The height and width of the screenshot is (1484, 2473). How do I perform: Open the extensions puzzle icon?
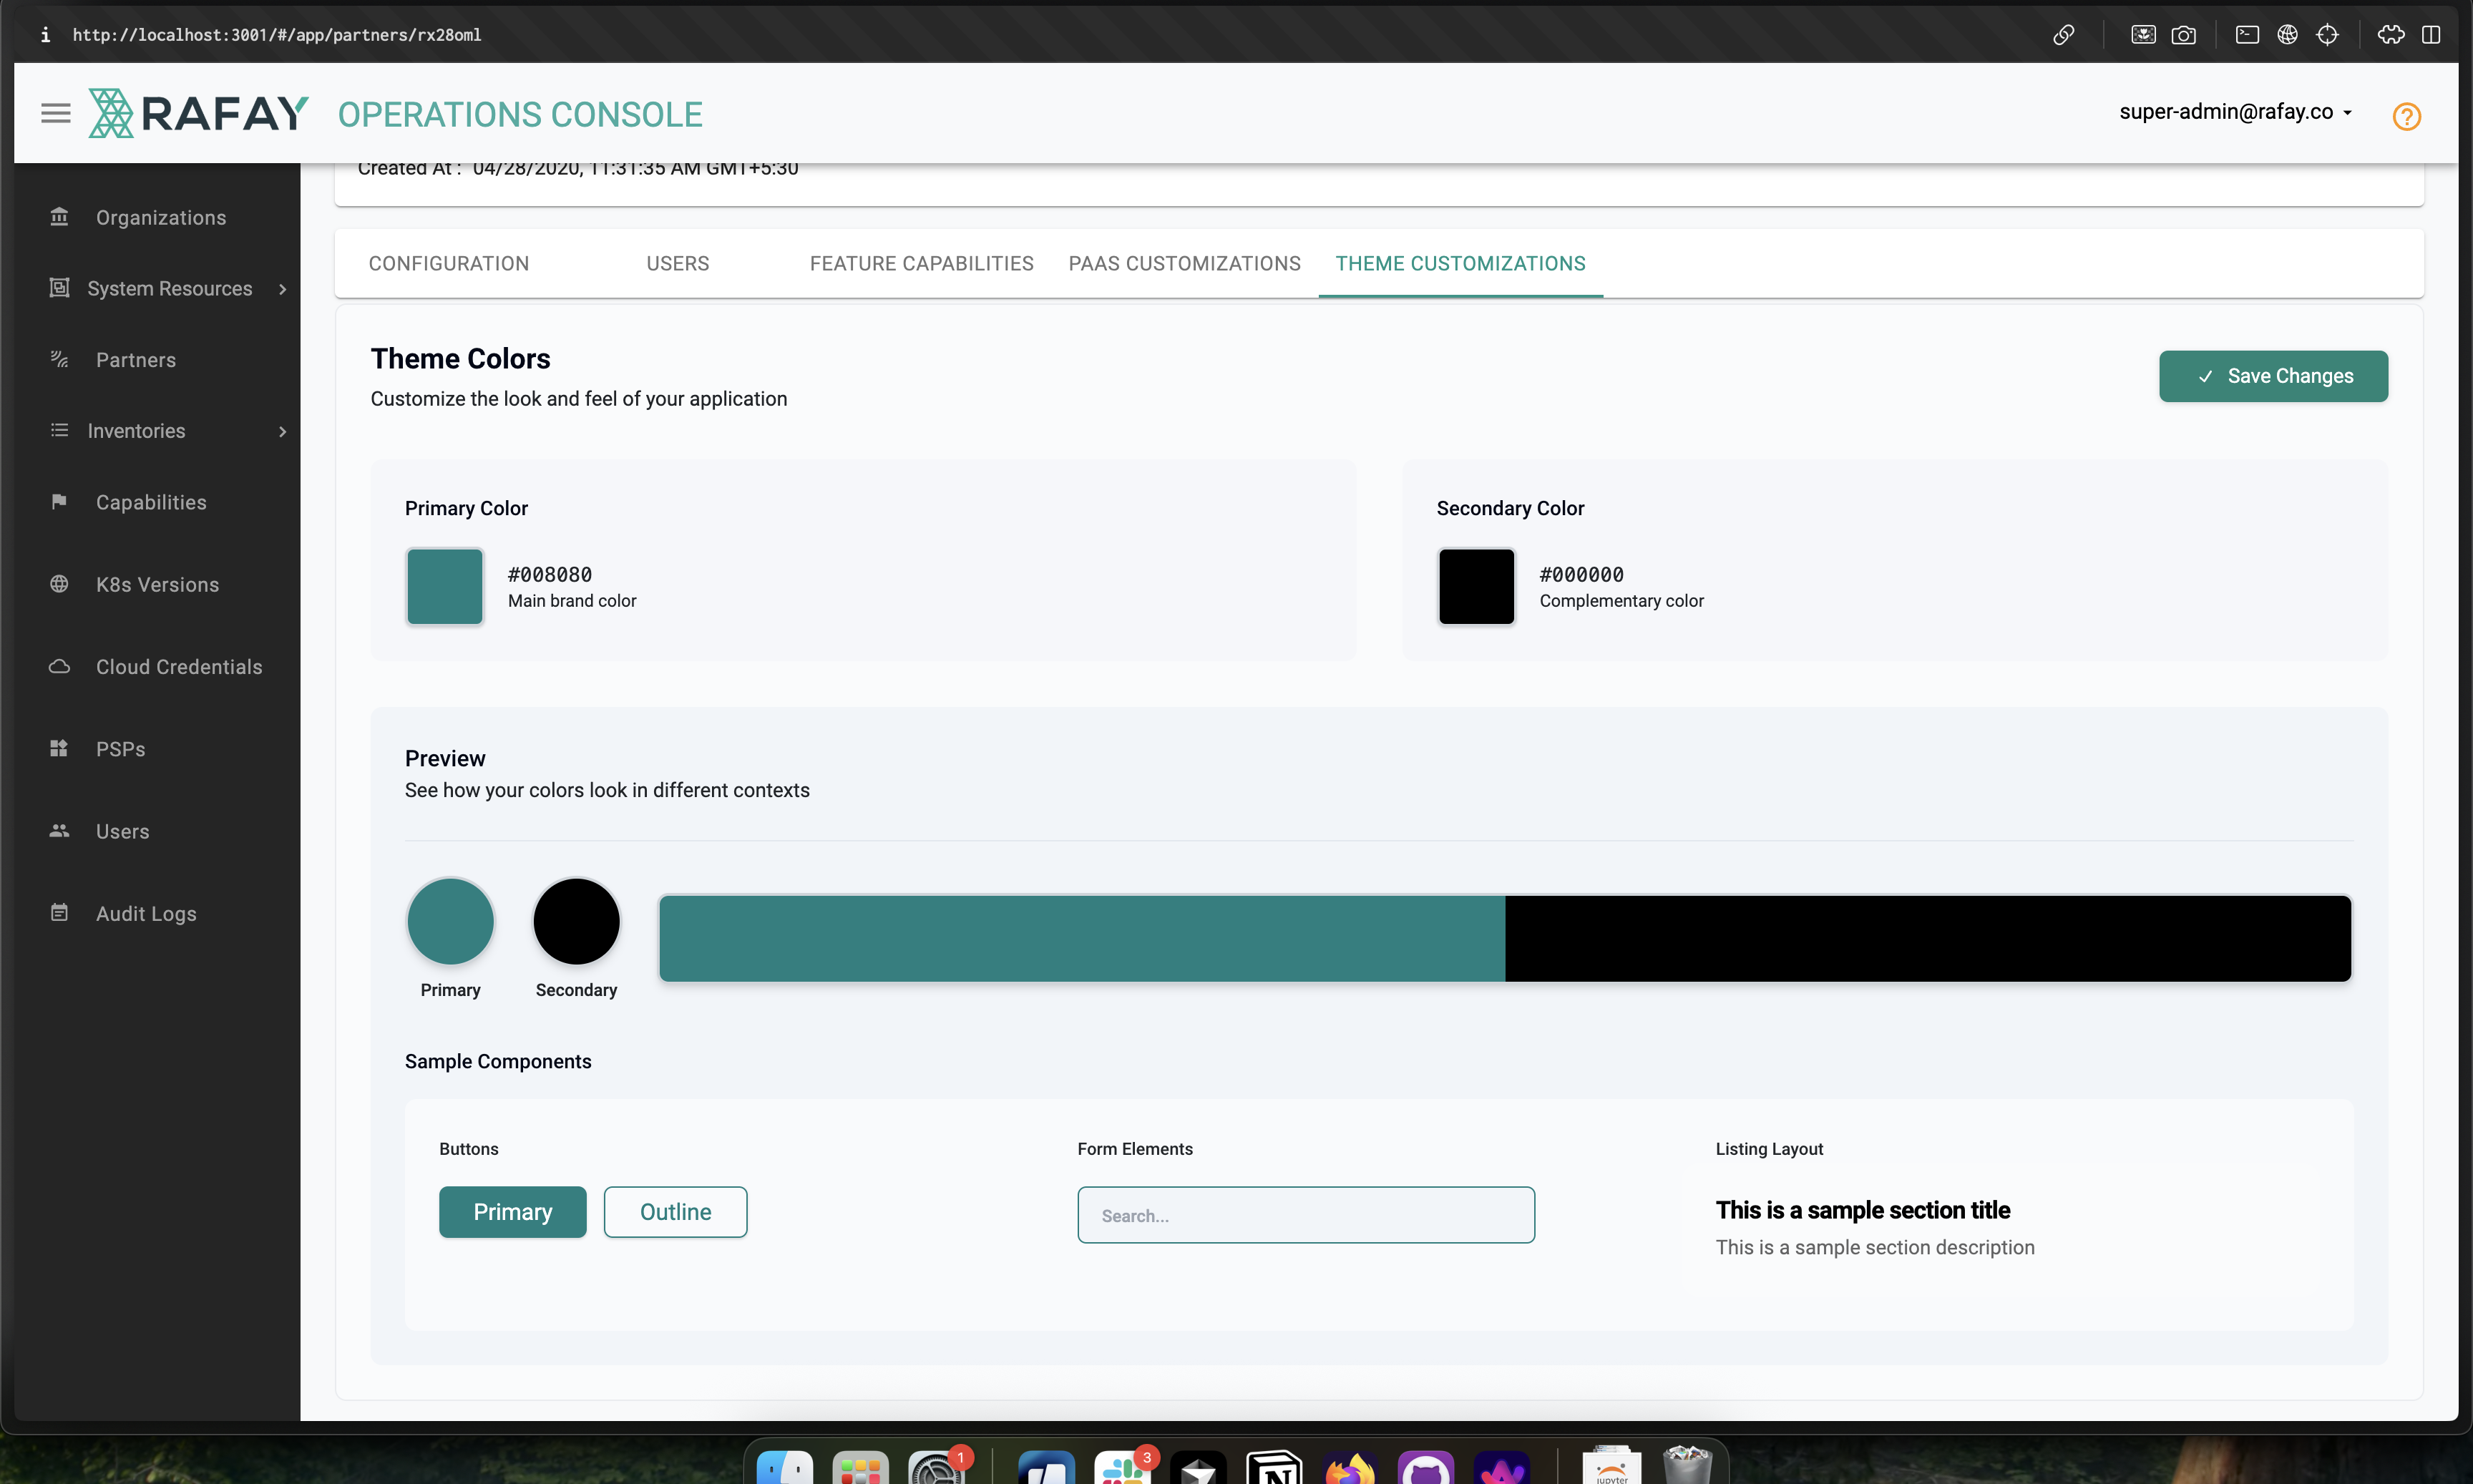click(x=2391, y=35)
